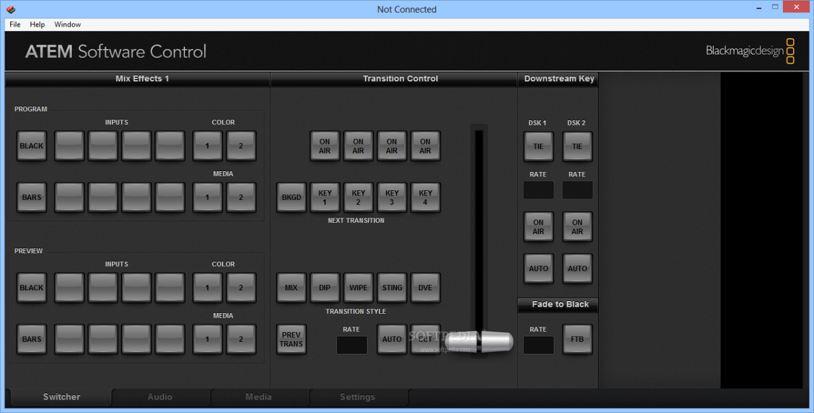814x413 pixels.
Task: Select KEY 3 for next transition
Action: point(392,197)
